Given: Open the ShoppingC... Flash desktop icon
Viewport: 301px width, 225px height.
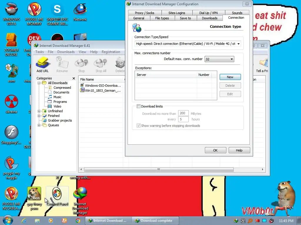Looking at the screenshot, I should click(x=11, y=135).
